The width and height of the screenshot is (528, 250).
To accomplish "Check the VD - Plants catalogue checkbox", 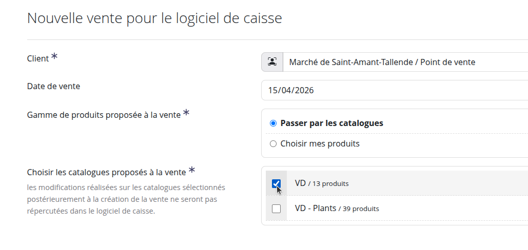I will tap(276, 209).
